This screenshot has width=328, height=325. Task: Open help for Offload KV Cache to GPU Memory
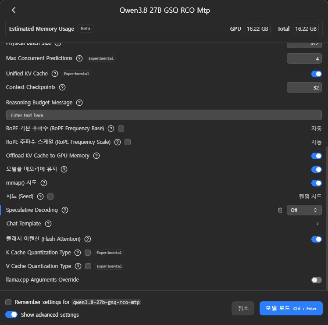click(96, 156)
